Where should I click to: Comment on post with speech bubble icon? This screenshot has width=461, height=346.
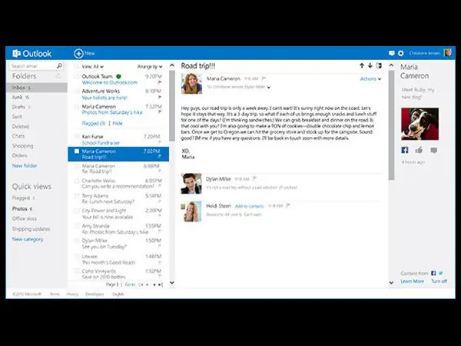[433, 151]
